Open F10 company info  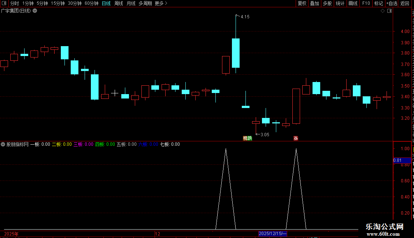(366, 3)
